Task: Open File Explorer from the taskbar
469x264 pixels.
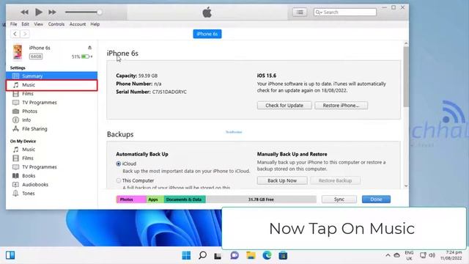Action: click(251, 255)
